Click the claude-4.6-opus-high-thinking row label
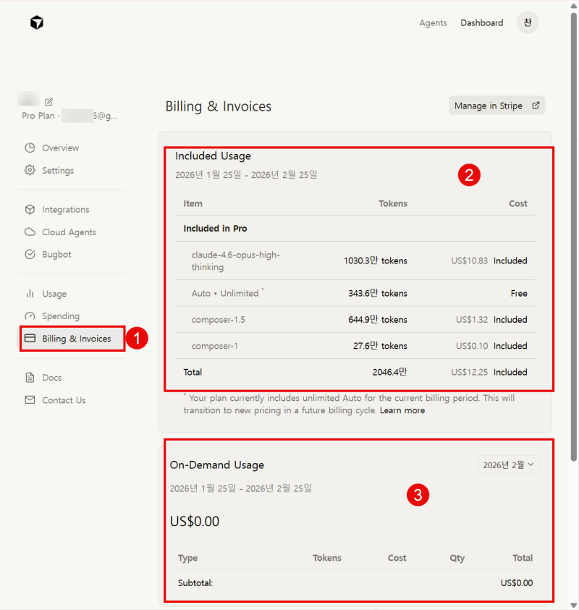 point(236,260)
